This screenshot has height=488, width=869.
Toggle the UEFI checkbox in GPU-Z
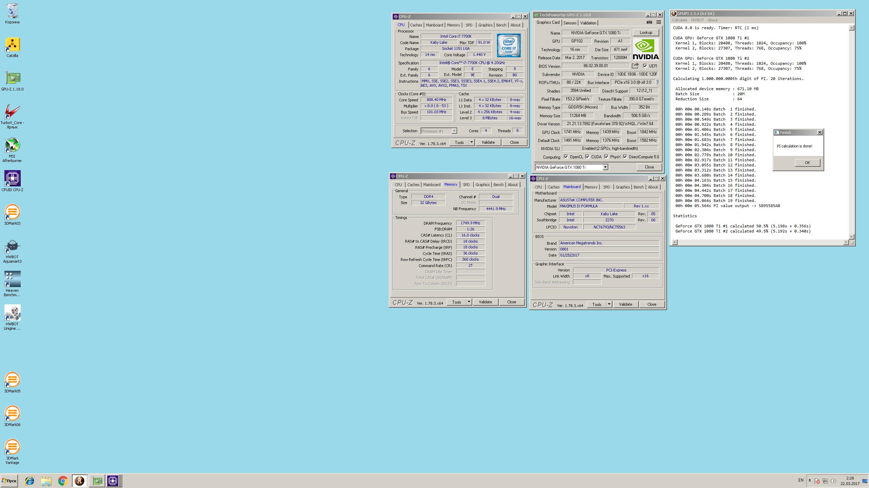(x=645, y=66)
